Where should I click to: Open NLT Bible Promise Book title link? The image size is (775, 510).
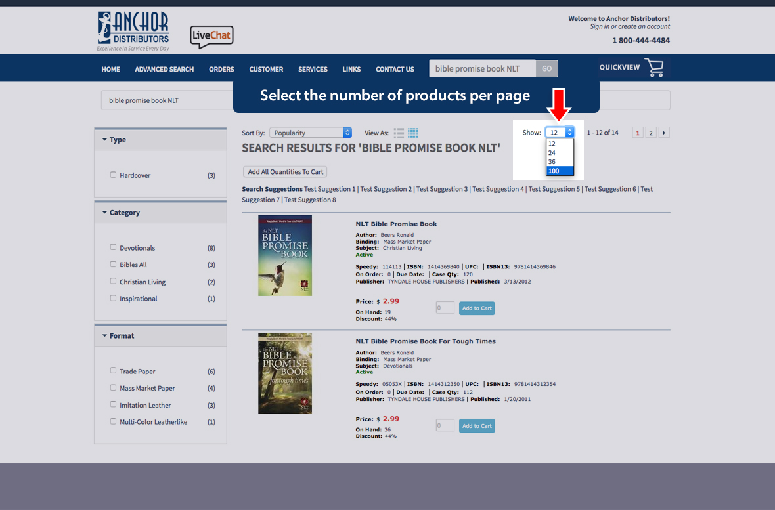click(x=396, y=224)
